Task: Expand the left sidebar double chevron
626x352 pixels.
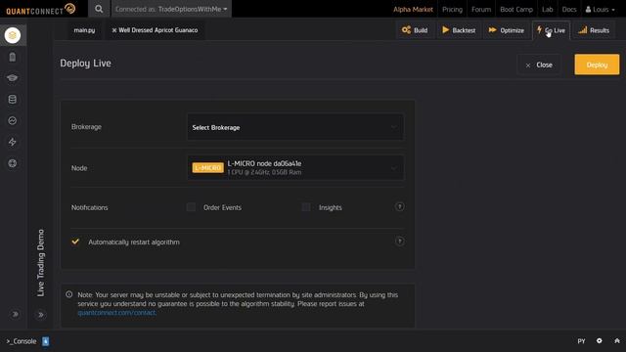Action: tap(16, 314)
